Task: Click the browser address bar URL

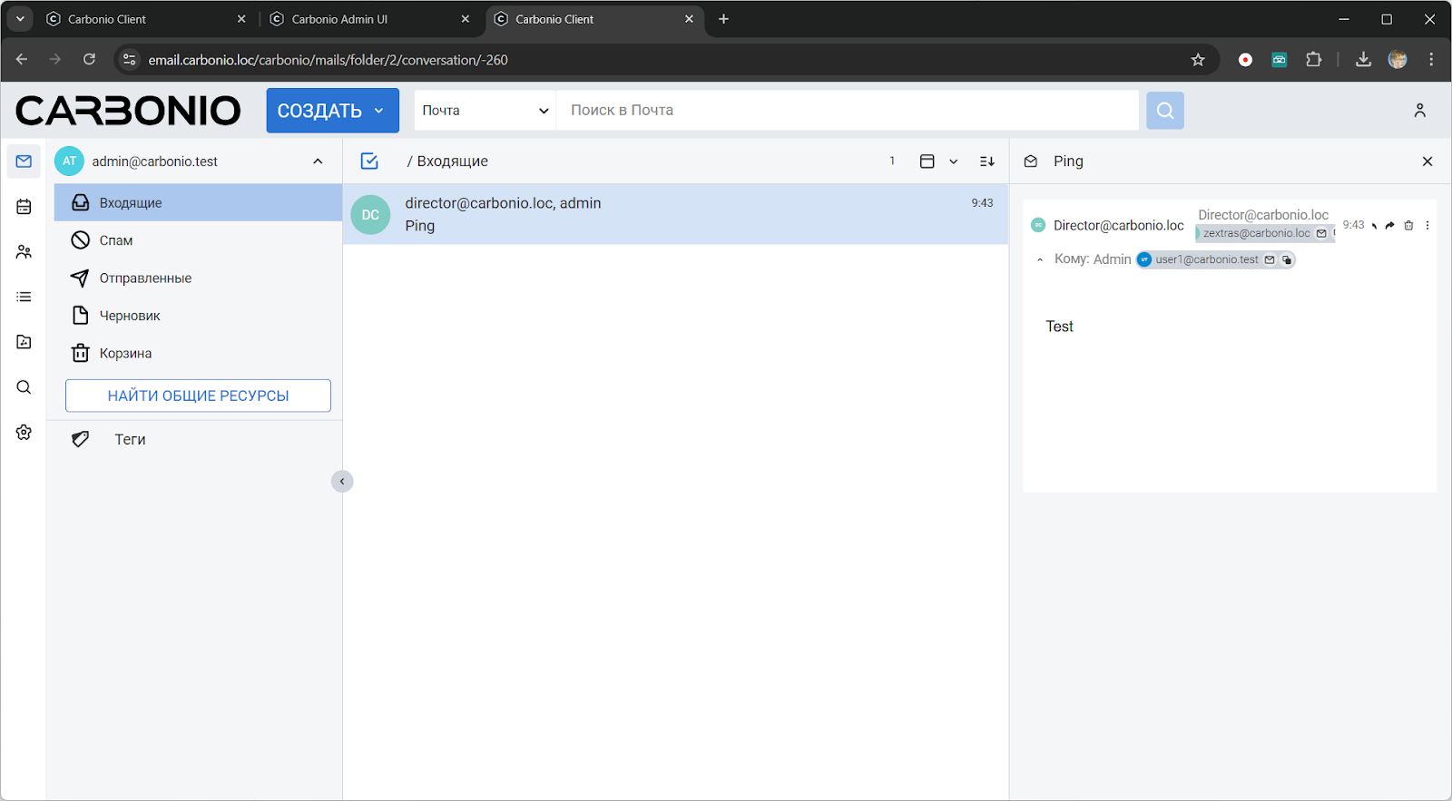Action: 329,60
